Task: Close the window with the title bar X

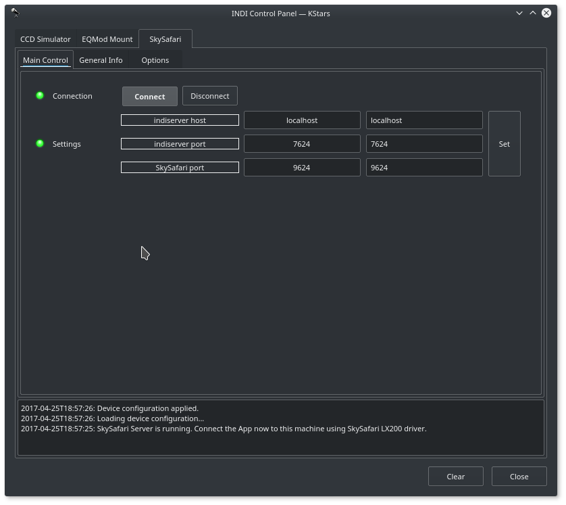Action: 546,13
